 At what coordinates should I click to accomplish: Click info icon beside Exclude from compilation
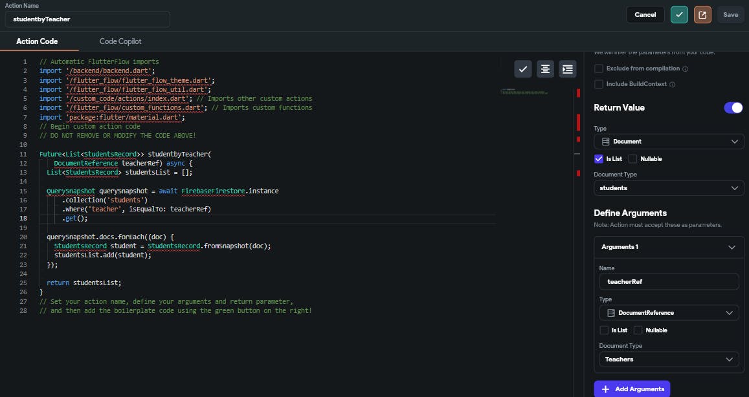point(685,69)
